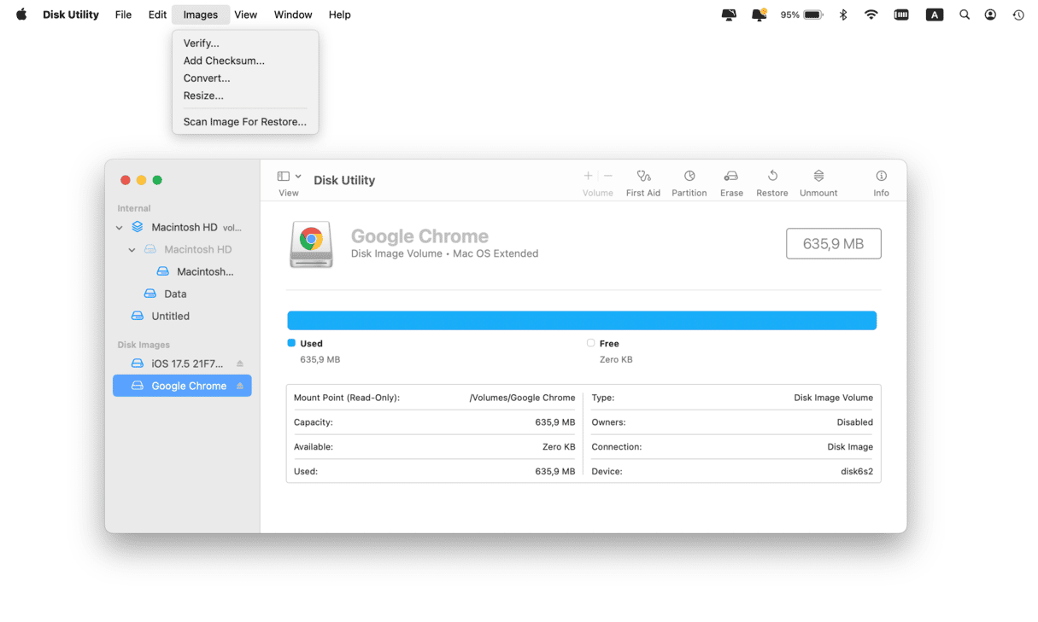Select the Restore toolbar icon
Screen dimensions: 1038x622
point(771,177)
